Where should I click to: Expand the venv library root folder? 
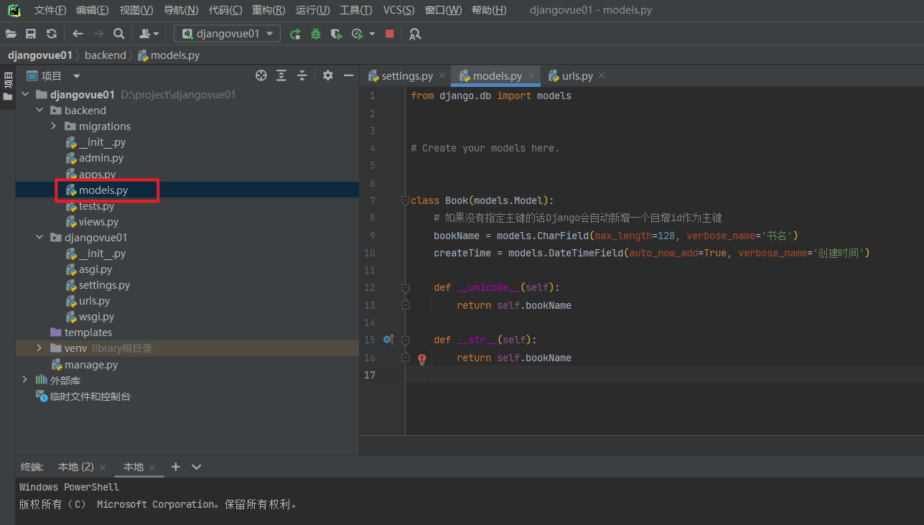[39, 348]
